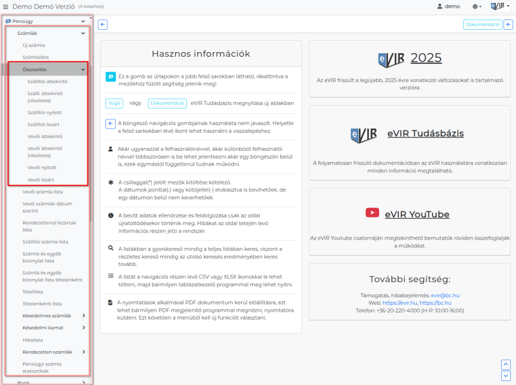Click the top-right Dokumentáció button
Viewport: 516px width, 385px height.
482,25
